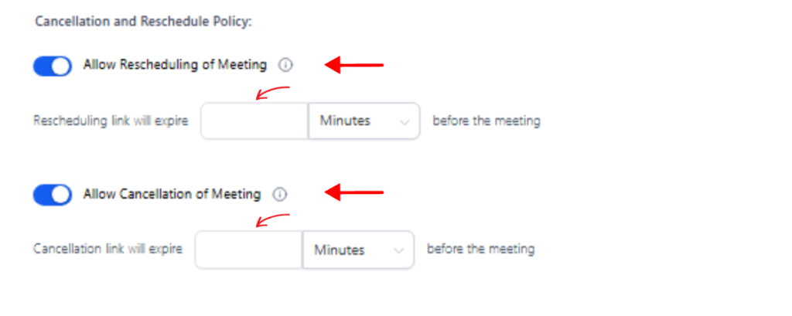This screenshot has width=792, height=316.
Task: Click curved red arrow above cancellation input
Action: (x=273, y=221)
